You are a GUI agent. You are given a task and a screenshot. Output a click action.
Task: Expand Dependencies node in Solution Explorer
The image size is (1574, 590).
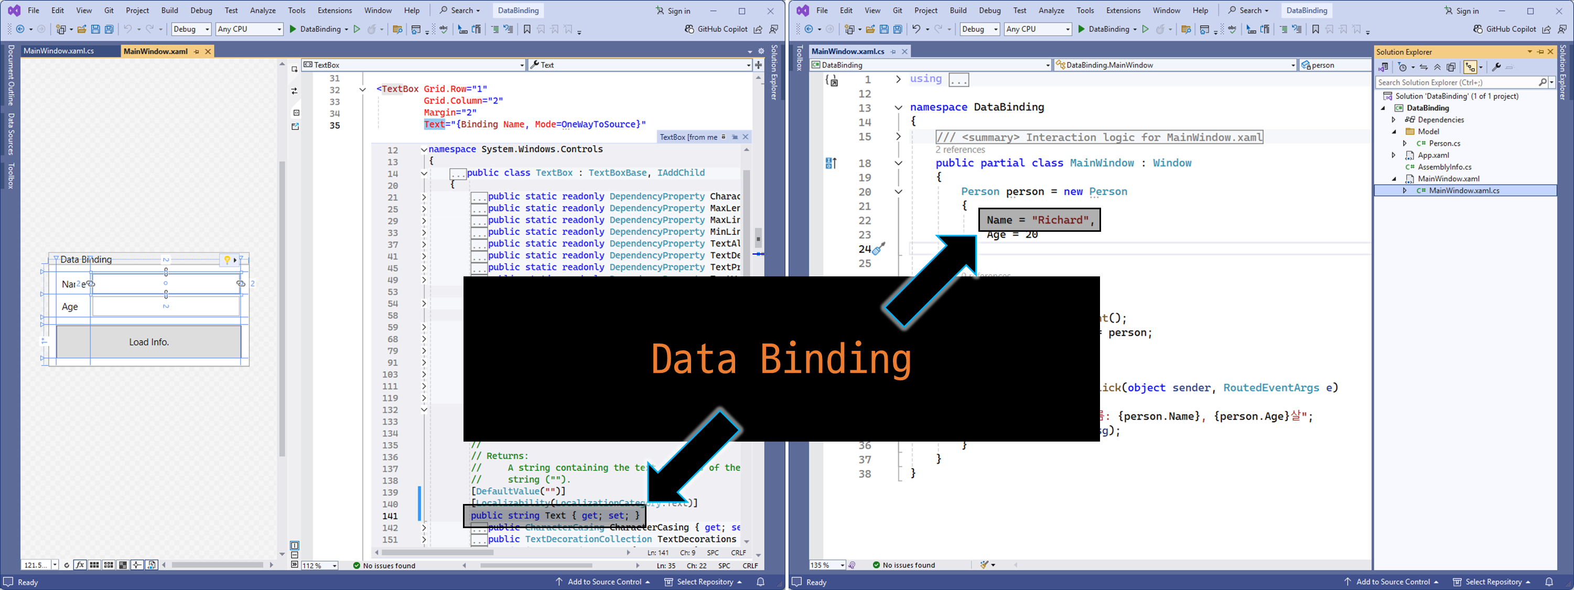point(1394,120)
